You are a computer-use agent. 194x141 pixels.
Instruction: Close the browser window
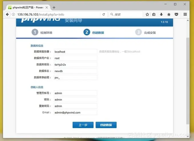185,4
